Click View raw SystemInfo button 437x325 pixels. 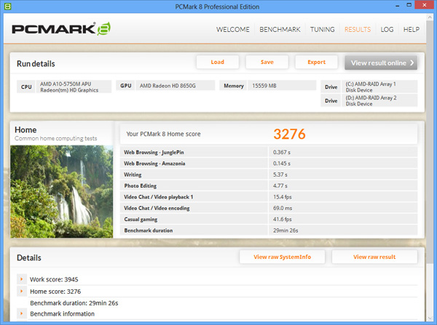click(x=282, y=257)
